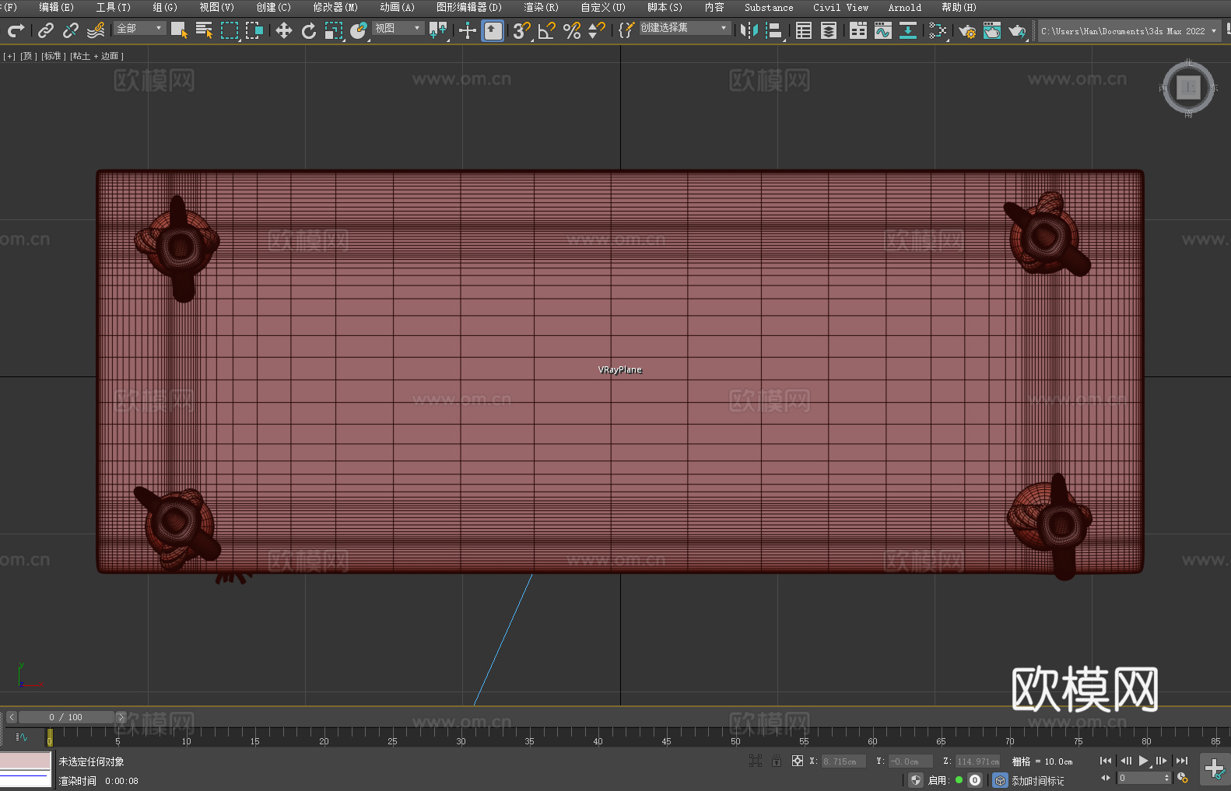Open 编辑(E) menu
Screen dimensions: 1231x791
coord(57,7)
